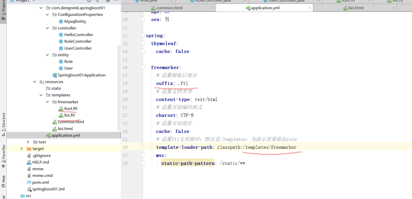Collapse the freemarker folder chevron

47,102
